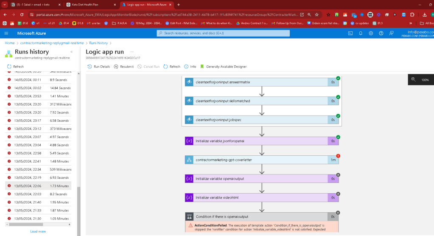Select the 13/05/2024, 22:41 run
434x236 pixels.
point(38,161)
